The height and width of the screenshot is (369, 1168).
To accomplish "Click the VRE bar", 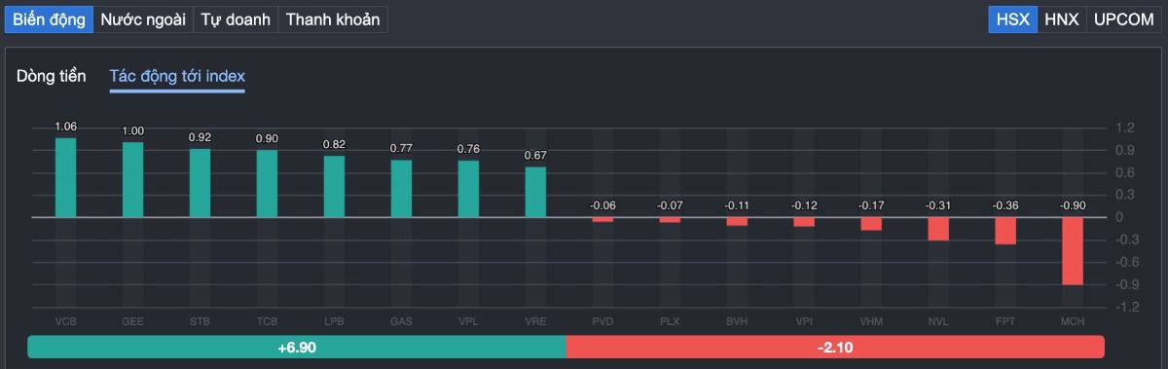I will (x=535, y=192).
